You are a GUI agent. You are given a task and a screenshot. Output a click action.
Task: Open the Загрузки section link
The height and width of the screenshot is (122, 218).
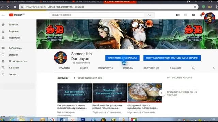63,78
